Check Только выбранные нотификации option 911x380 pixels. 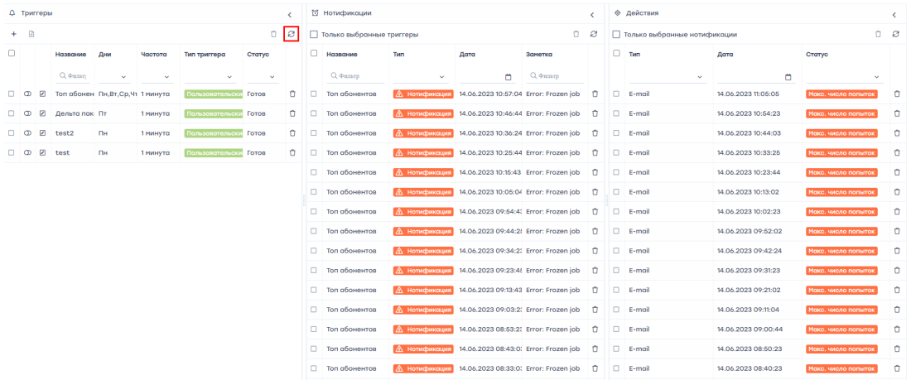coord(616,35)
